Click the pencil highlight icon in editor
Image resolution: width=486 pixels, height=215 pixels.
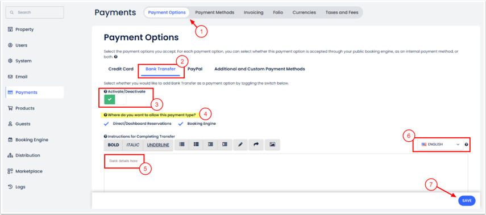tap(240, 145)
